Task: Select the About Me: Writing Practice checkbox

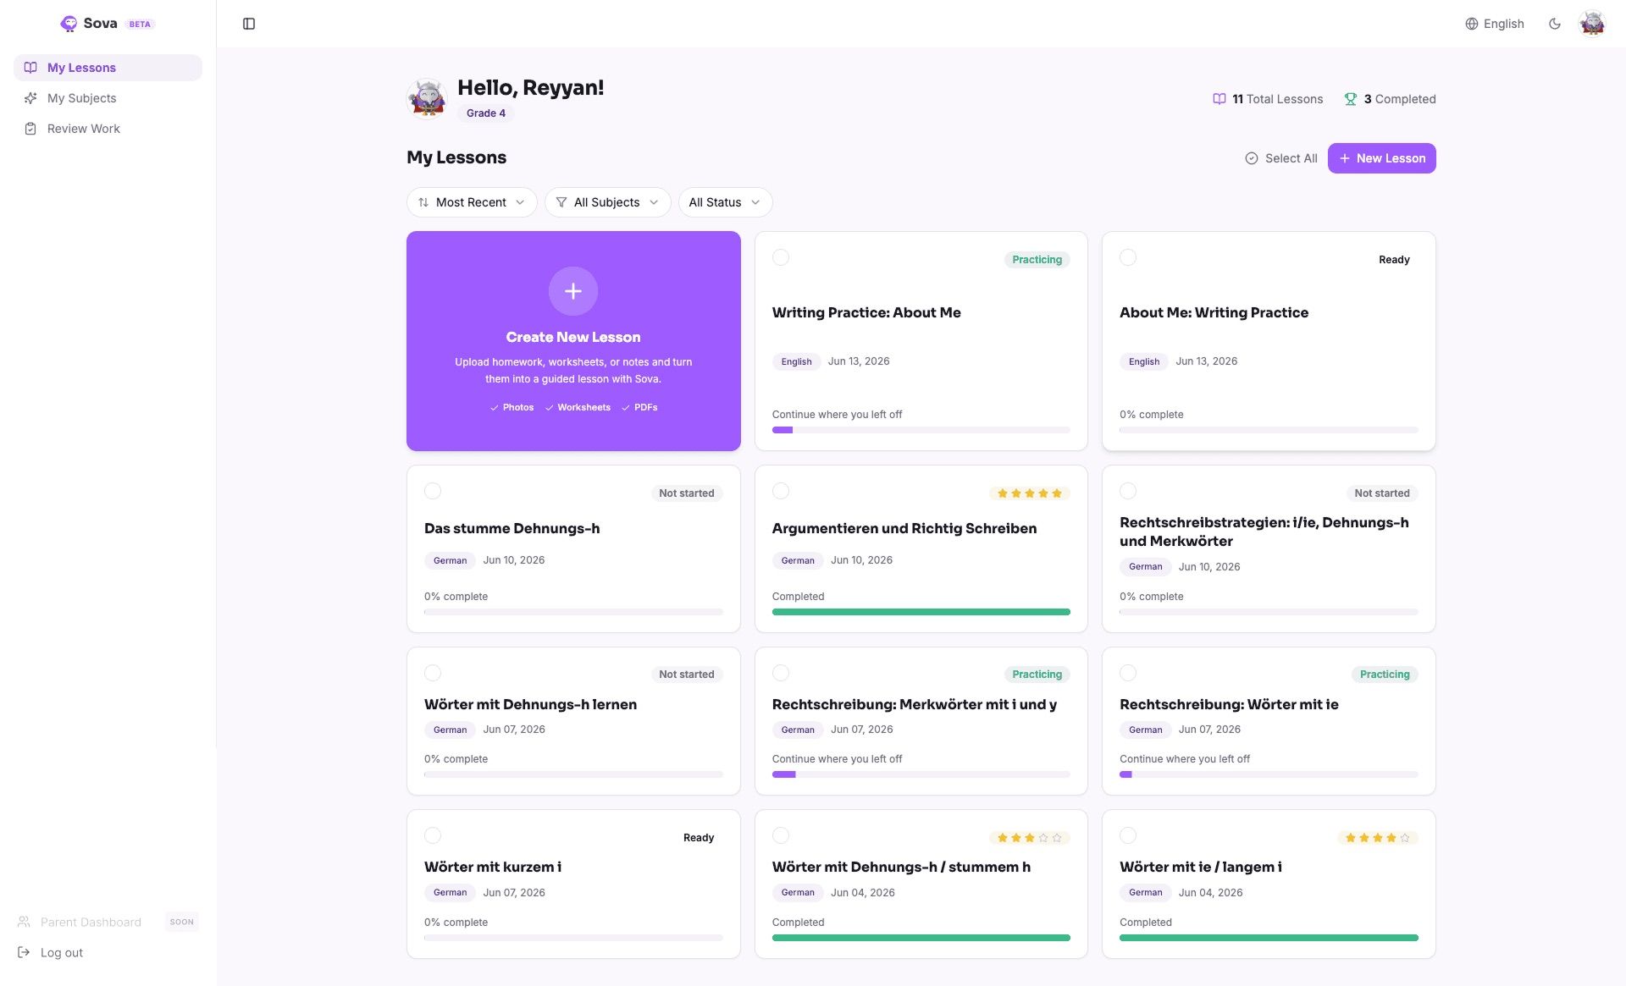Action: coord(1128,257)
